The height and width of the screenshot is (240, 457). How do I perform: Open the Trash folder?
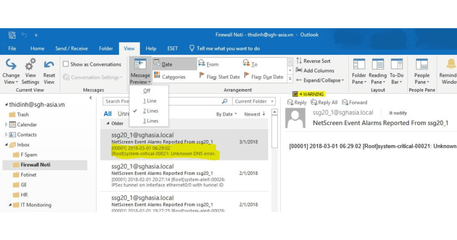pos(23,115)
